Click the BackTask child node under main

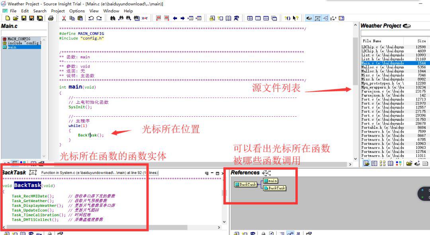click(x=274, y=188)
